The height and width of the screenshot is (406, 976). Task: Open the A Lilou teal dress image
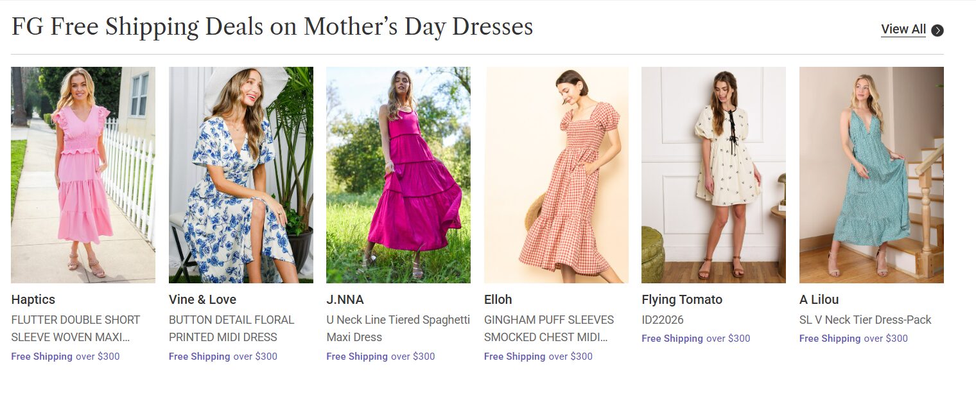point(871,175)
